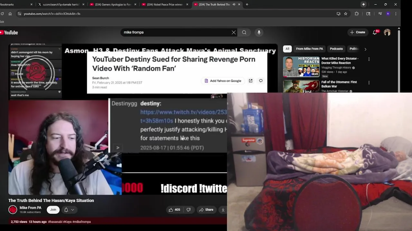
Task: Visit The Armchair Historian channel
Action: coord(335,91)
